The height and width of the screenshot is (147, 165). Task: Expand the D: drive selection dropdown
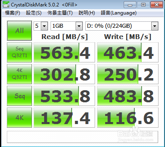pos(154,26)
